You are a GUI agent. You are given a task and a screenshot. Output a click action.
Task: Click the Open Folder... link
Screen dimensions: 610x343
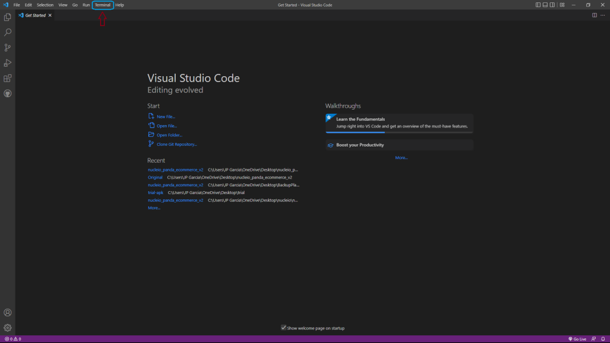coord(169,135)
